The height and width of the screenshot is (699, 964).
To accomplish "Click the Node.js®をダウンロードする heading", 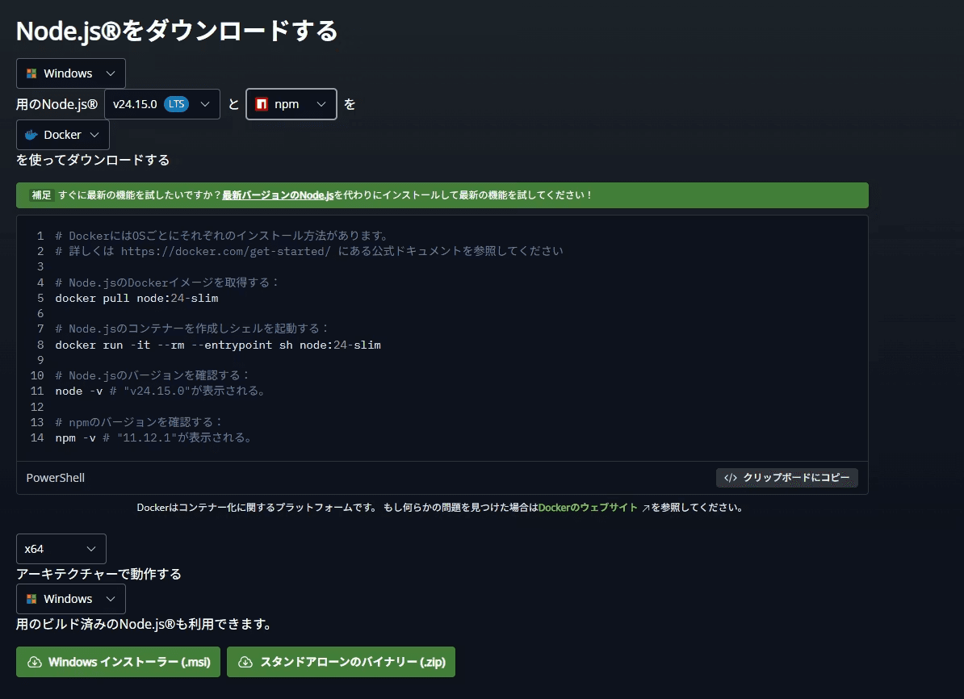I will tap(177, 30).
